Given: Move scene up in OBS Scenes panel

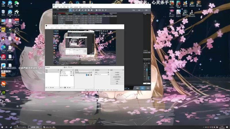Looking at the screenshot, I should [51, 87].
